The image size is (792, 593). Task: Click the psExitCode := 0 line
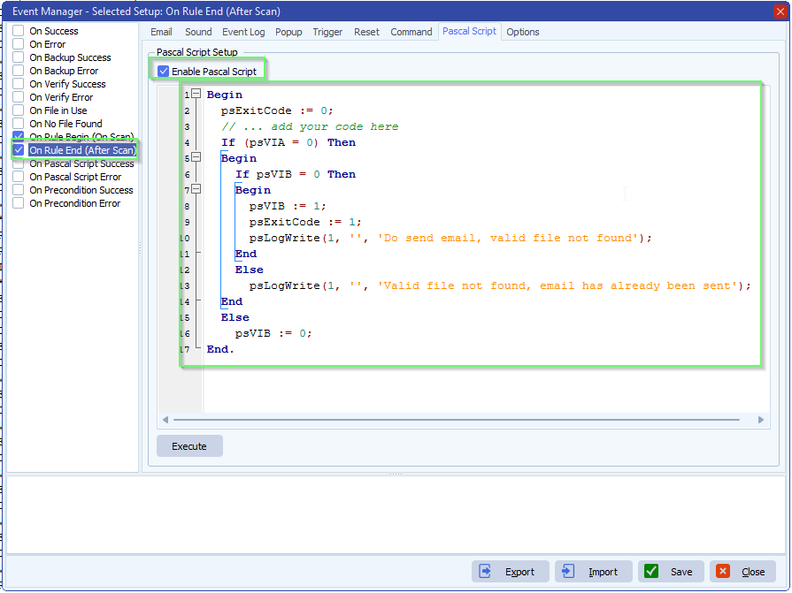click(x=277, y=110)
